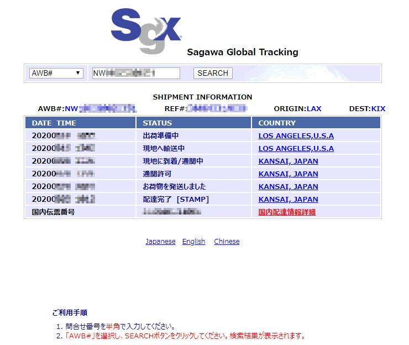Image resolution: width=409 pixels, height=345 pixels.
Task: Click the REF# value in shipment information
Action: tap(217, 108)
